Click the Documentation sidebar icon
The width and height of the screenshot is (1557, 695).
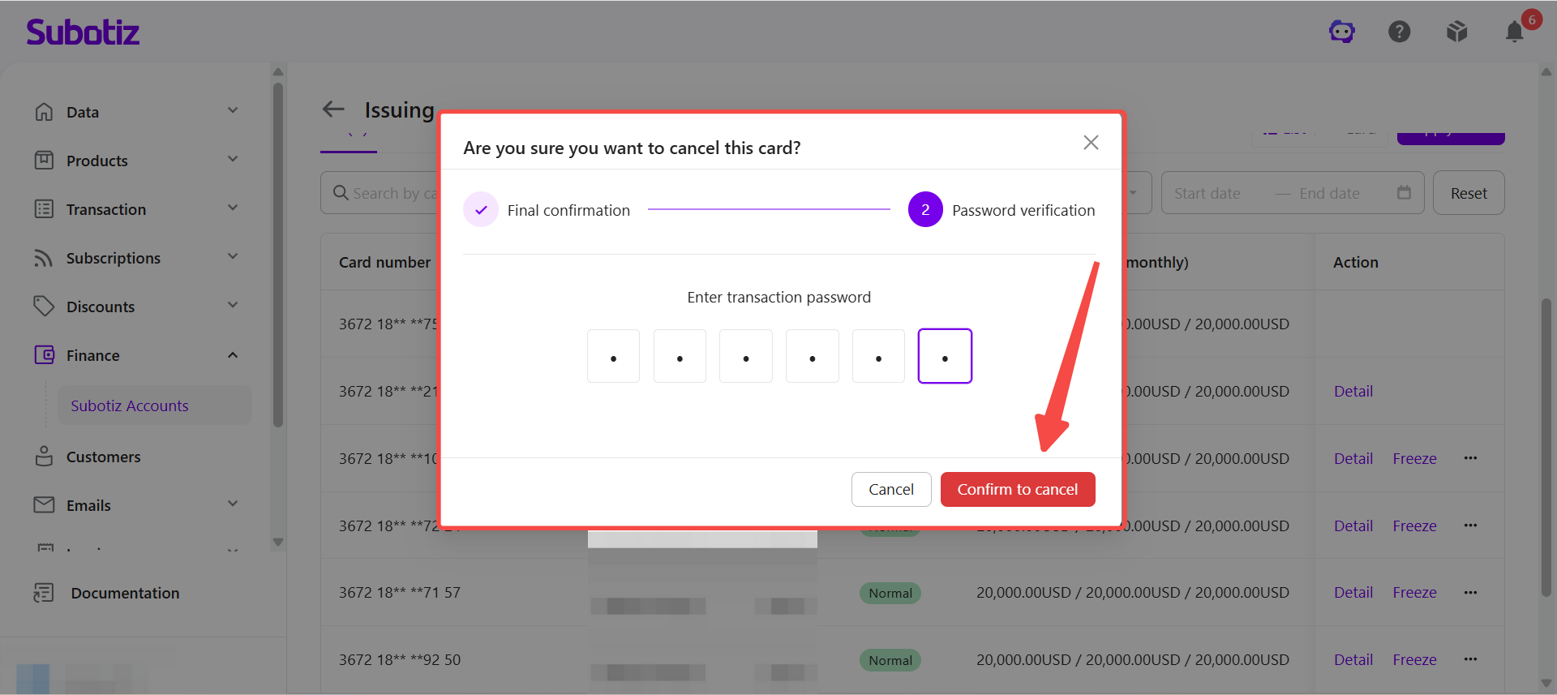pyautogui.click(x=43, y=593)
